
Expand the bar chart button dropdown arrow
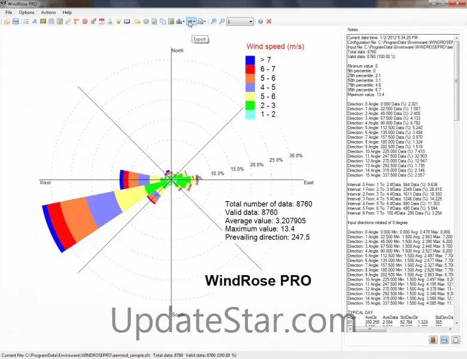click(183, 22)
